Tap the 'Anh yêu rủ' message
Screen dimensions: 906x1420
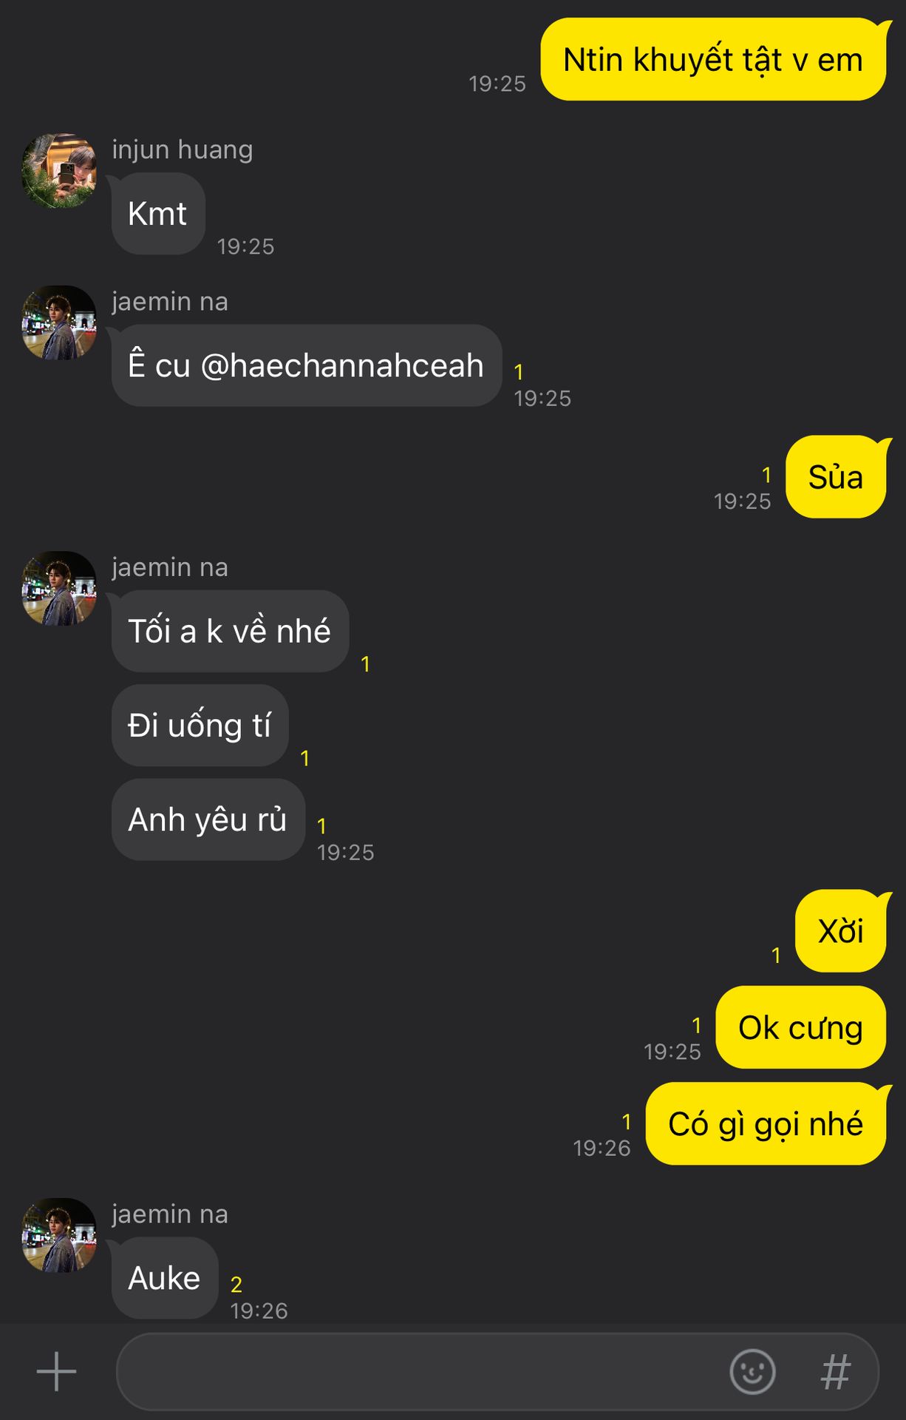pos(208,819)
